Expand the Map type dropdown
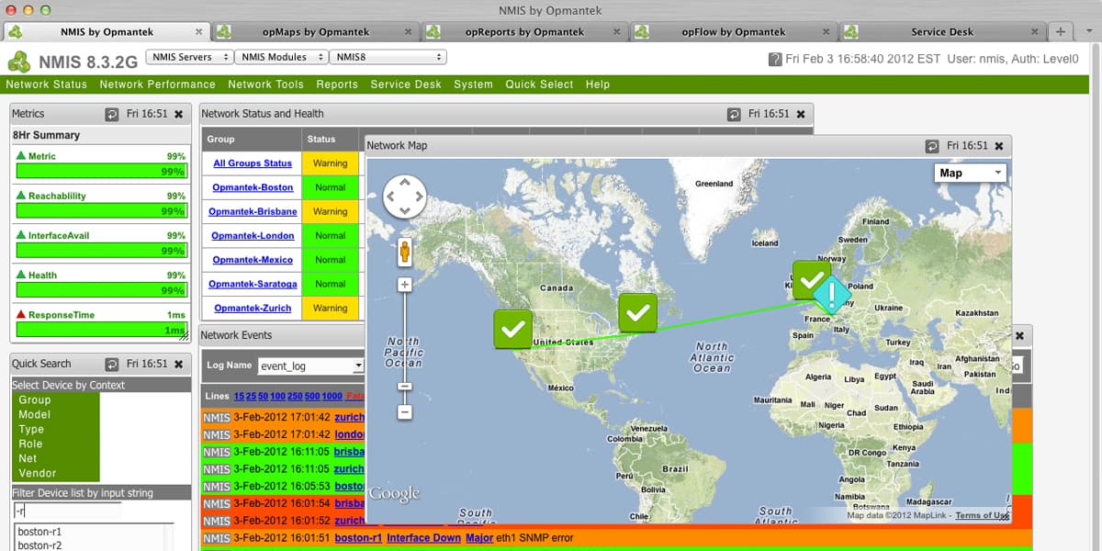The image size is (1102, 551). [970, 173]
